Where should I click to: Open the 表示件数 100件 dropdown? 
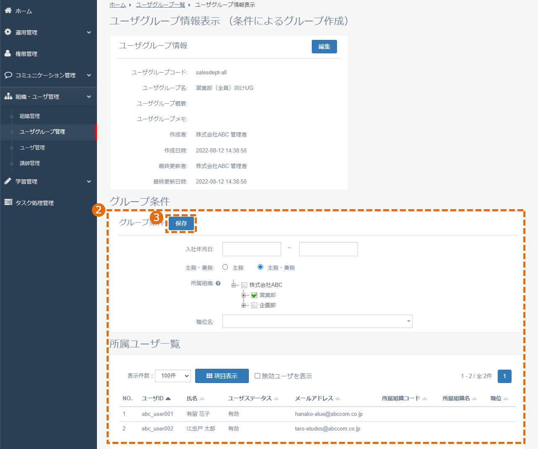coord(173,376)
